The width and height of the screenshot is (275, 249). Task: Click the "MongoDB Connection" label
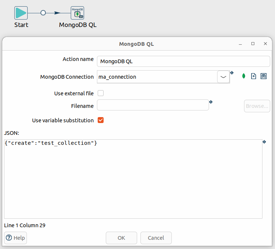pyautogui.click(x=67, y=77)
